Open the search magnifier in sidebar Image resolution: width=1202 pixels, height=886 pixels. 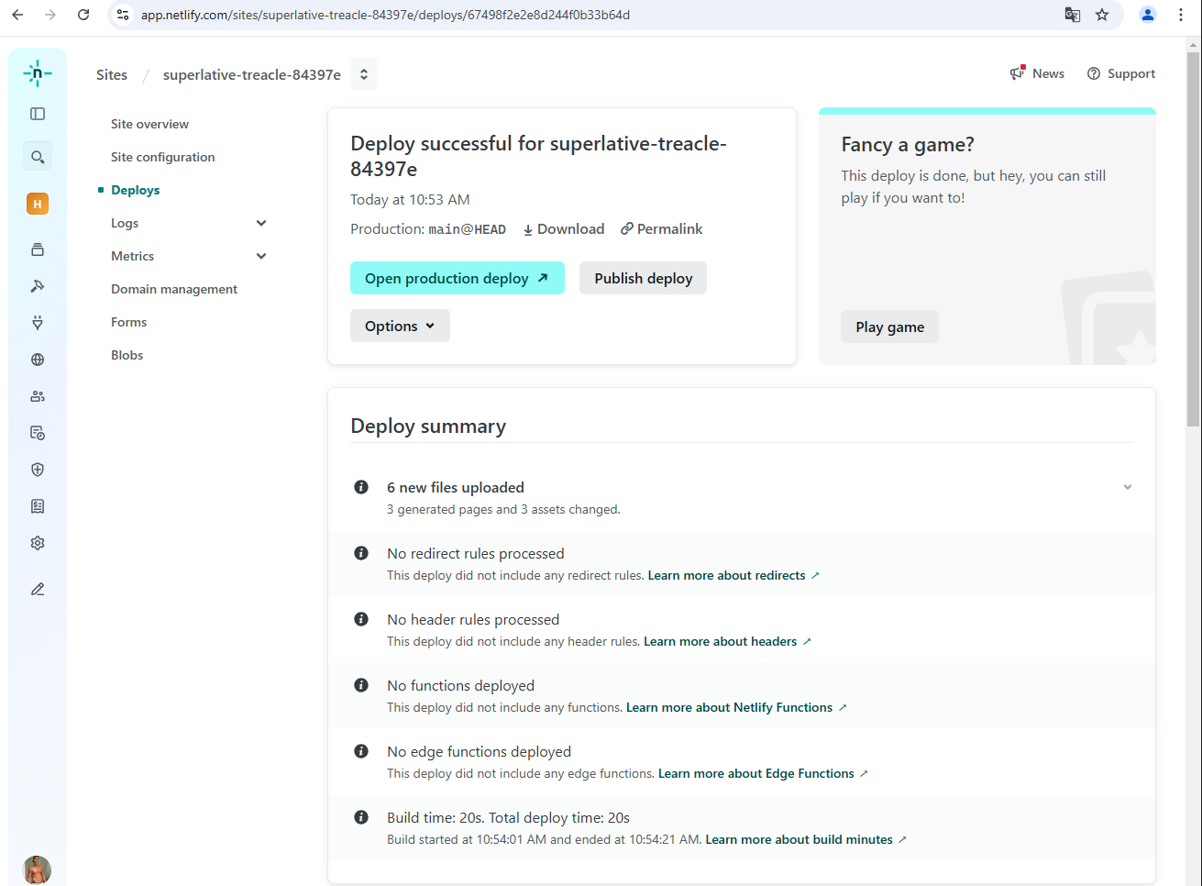38,157
